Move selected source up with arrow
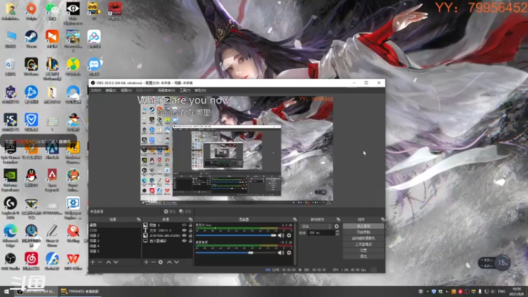The height and width of the screenshot is (297, 528). point(170,262)
